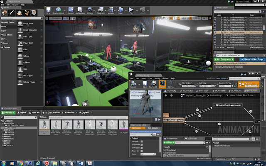This screenshot has width=266, height=166.
Task: Open the Perspective dropdown in main viewport
Action: click(55, 18)
